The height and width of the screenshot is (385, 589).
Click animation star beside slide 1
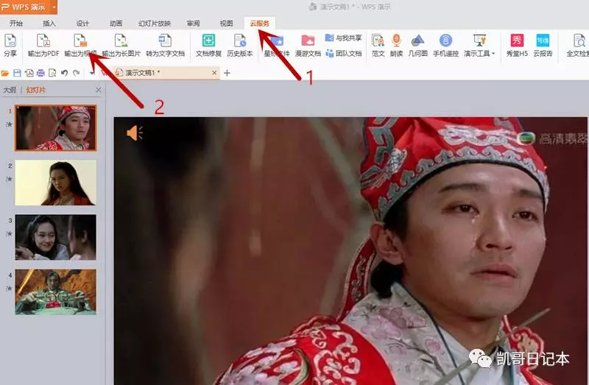(10, 124)
